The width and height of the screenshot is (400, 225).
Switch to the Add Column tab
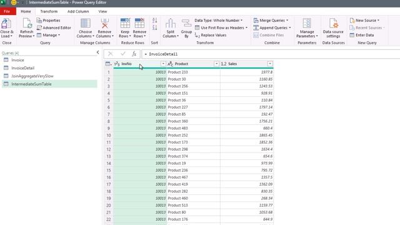click(78, 11)
